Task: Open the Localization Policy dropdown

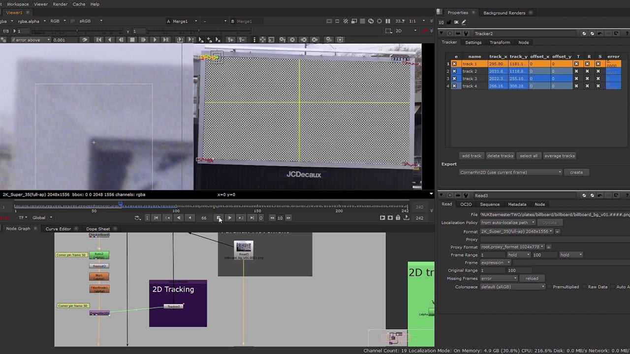Action: [x=508, y=223]
